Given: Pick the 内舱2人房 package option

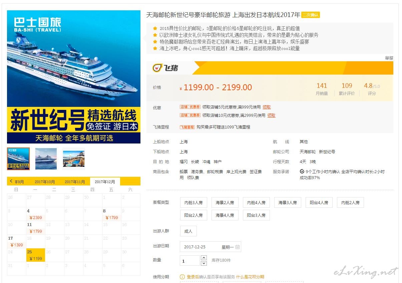Looking at the screenshot, I should [x=350, y=202].
